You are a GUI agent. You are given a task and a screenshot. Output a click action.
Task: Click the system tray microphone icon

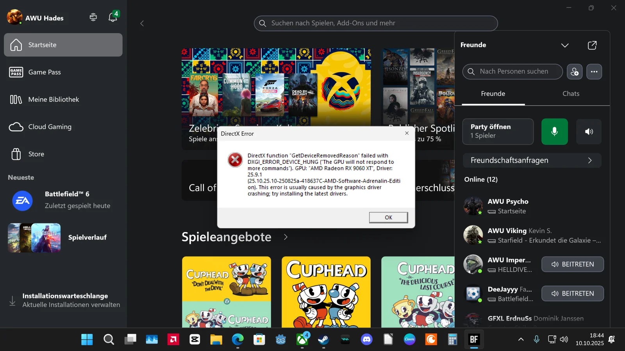tap(537, 340)
